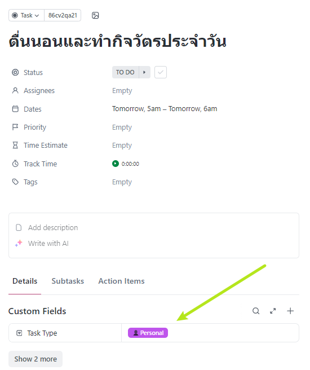This screenshot has width=310, height=370.
Task: Expand the Custom Fields panel
Action: pos(273,311)
